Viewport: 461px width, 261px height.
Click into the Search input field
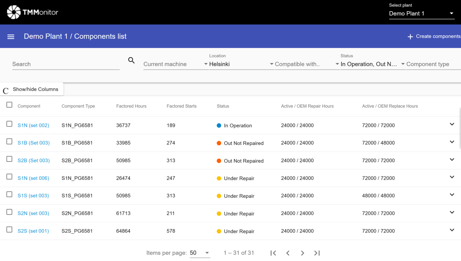(65, 64)
